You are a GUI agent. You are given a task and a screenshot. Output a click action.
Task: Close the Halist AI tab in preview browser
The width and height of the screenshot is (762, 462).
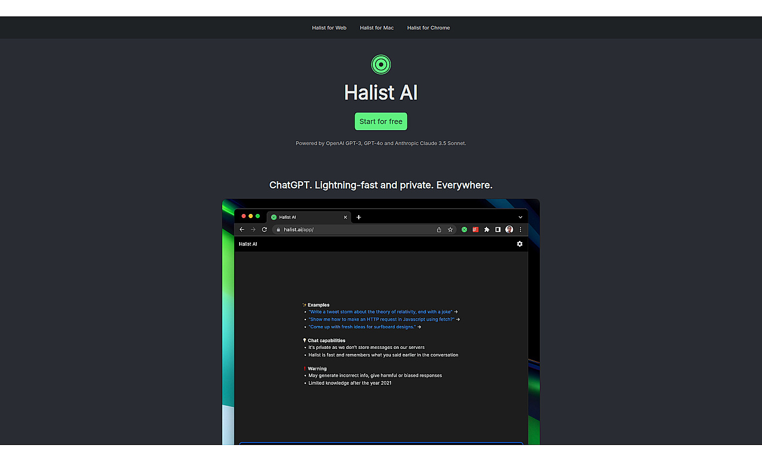coord(345,217)
